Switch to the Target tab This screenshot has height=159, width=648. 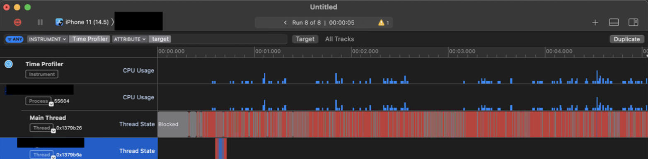pyautogui.click(x=305, y=39)
